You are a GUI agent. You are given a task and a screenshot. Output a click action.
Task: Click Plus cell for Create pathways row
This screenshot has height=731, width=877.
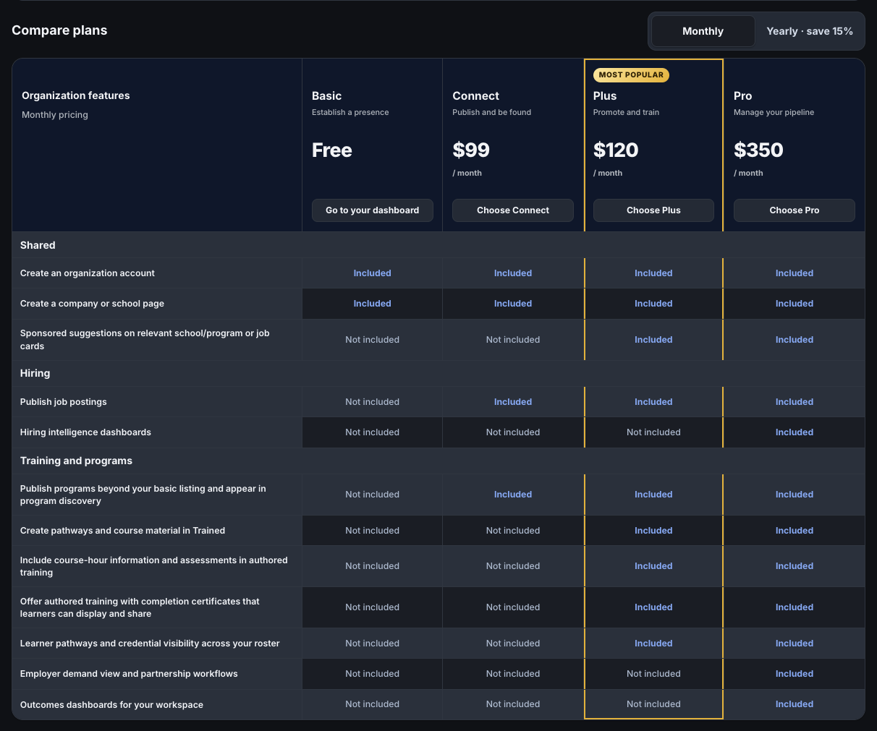point(653,531)
